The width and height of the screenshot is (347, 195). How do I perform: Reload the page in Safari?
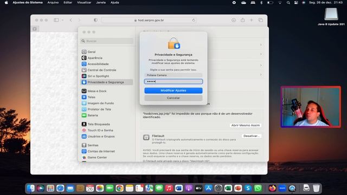coord(194,20)
